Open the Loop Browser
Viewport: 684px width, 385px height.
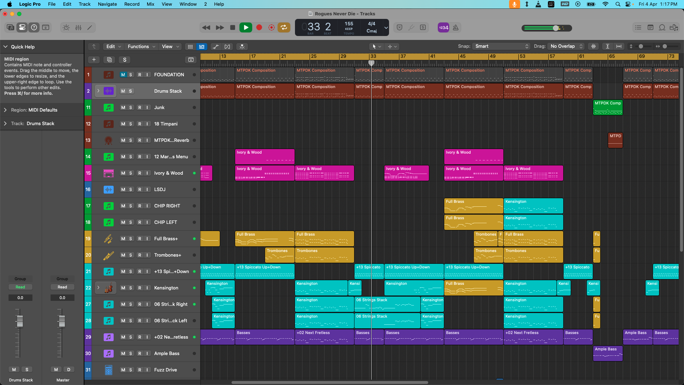click(662, 27)
